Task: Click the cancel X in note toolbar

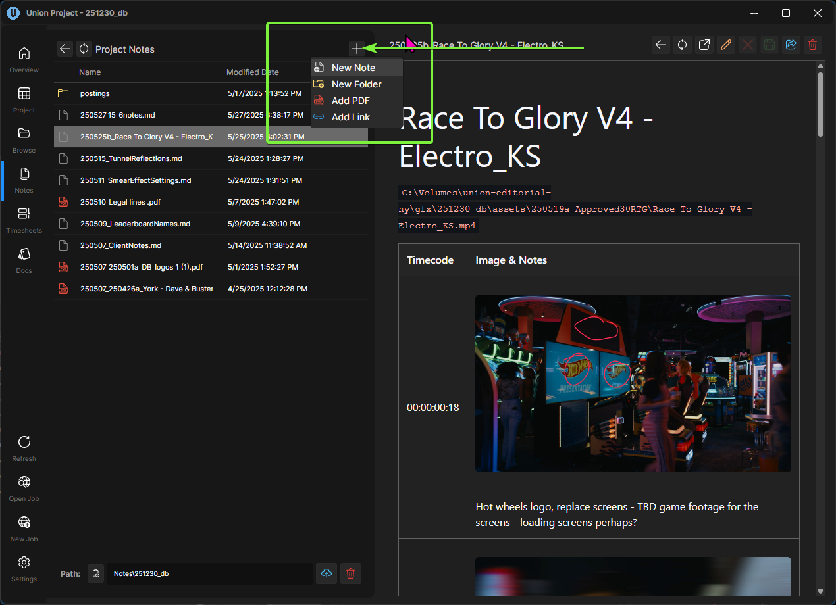Action: tap(748, 45)
